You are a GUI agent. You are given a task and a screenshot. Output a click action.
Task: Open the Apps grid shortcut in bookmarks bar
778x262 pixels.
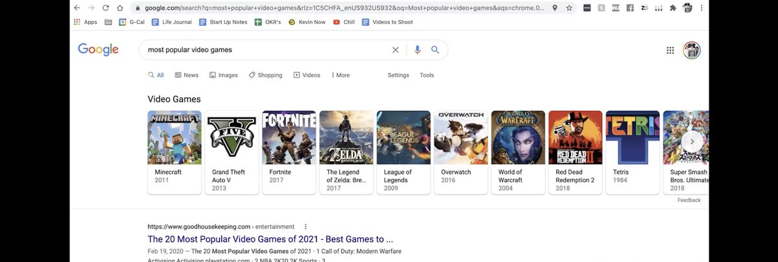(85, 21)
